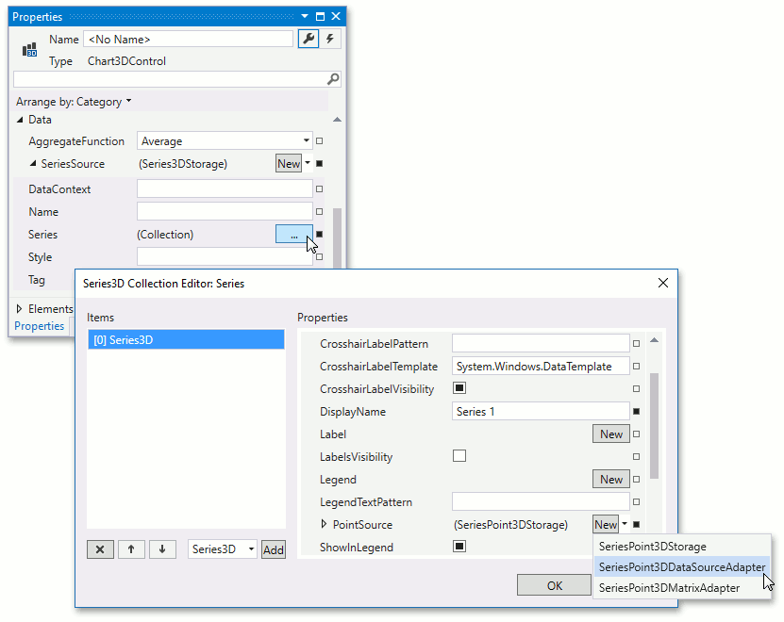Remove item with the X delete button
Viewport: 784px width, 622px height.
tap(100, 549)
